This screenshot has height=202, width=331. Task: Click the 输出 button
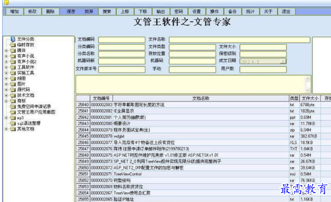coord(161,12)
